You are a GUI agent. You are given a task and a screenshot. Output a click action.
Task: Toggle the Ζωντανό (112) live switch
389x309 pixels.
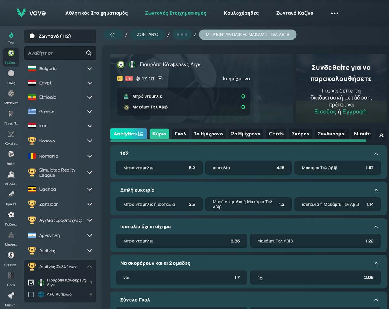(x=32, y=36)
